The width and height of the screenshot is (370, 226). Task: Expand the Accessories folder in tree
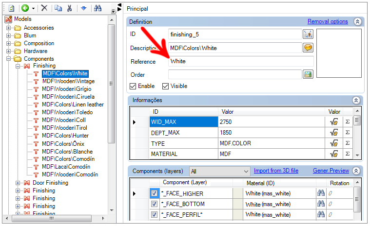tap(9, 28)
